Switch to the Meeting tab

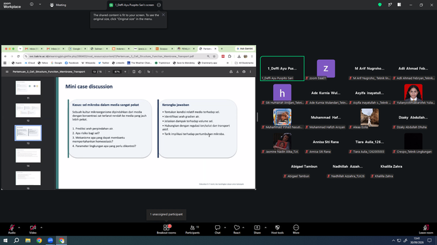[58, 5]
